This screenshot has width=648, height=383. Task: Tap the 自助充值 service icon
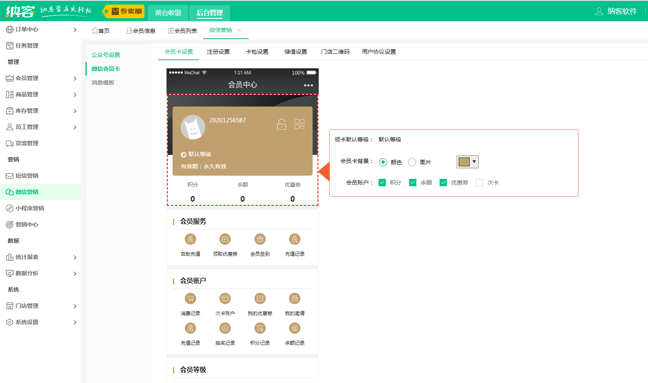[x=190, y=239]
